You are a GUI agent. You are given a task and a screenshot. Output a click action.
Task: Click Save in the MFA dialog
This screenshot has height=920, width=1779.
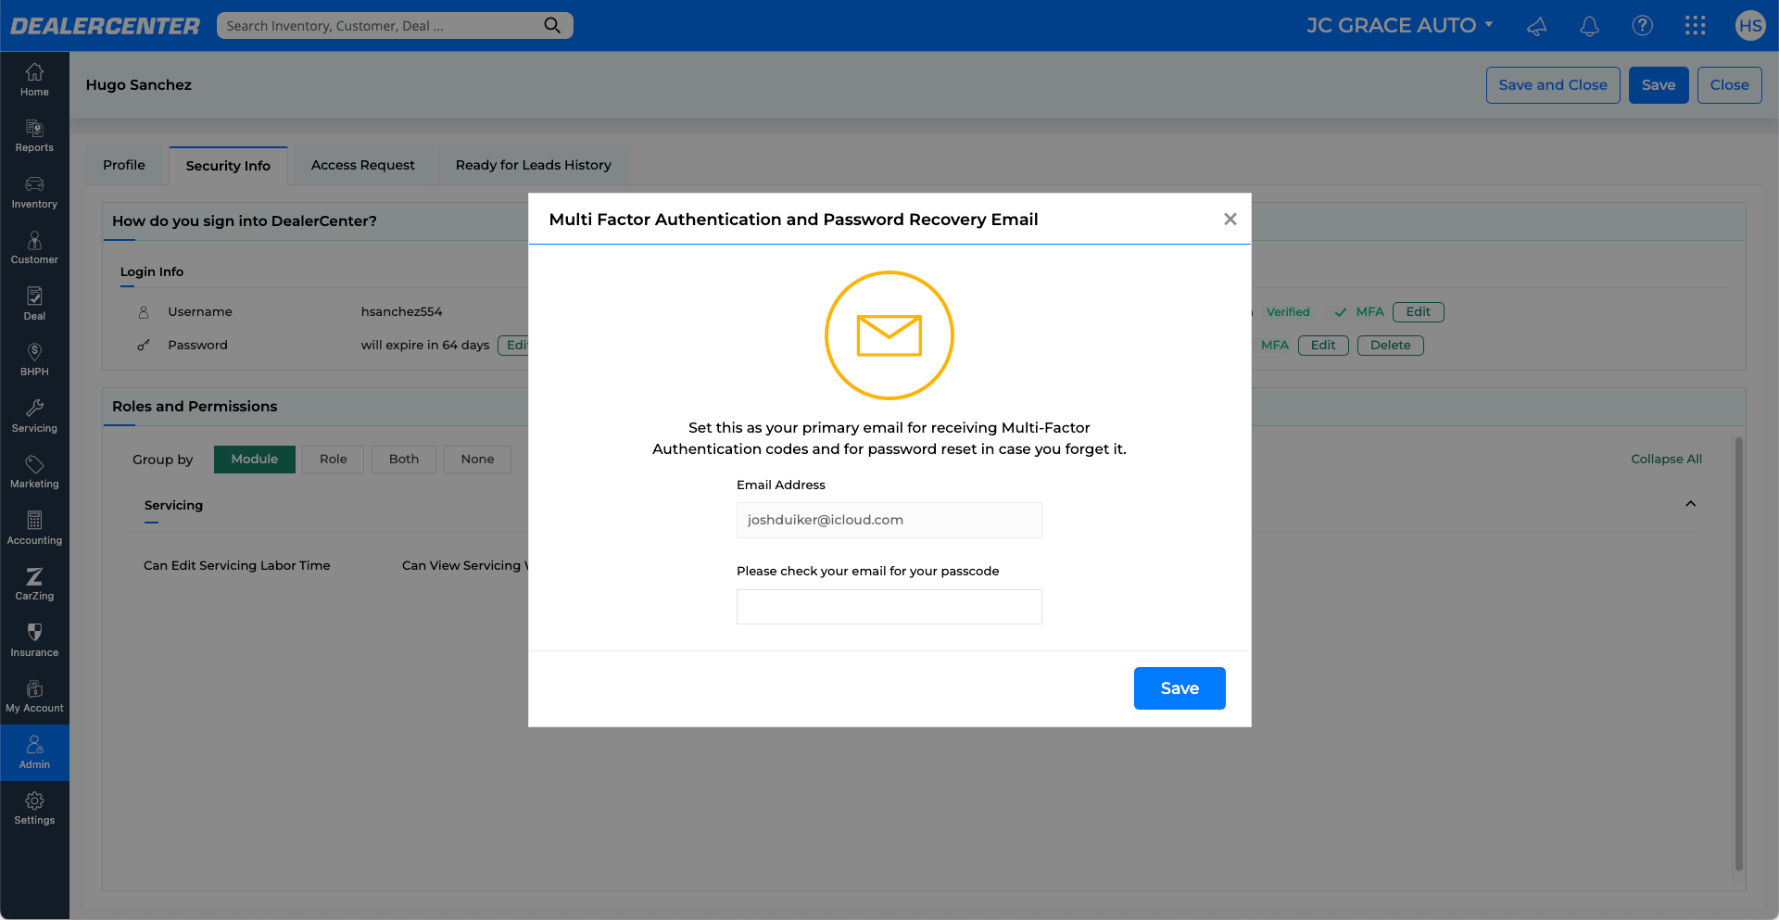coord(1180,688)
